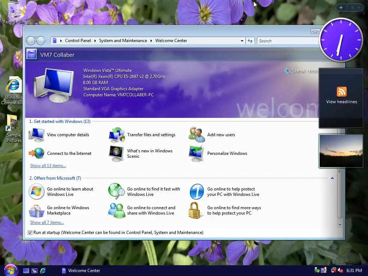
Task: Click the VM7 Collaber header icon
Action: [32, 54]
